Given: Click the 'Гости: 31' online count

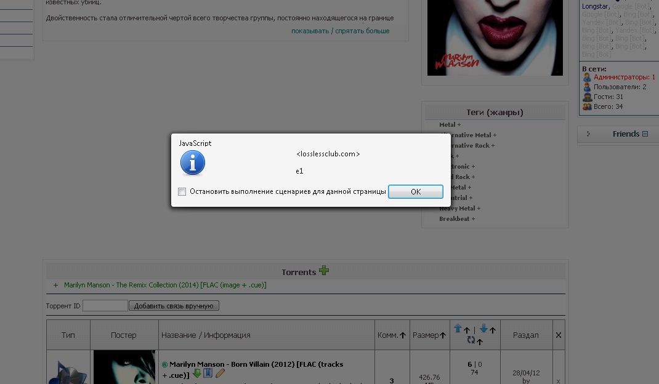Looking at the screenshot, I should tap(608, 97).
